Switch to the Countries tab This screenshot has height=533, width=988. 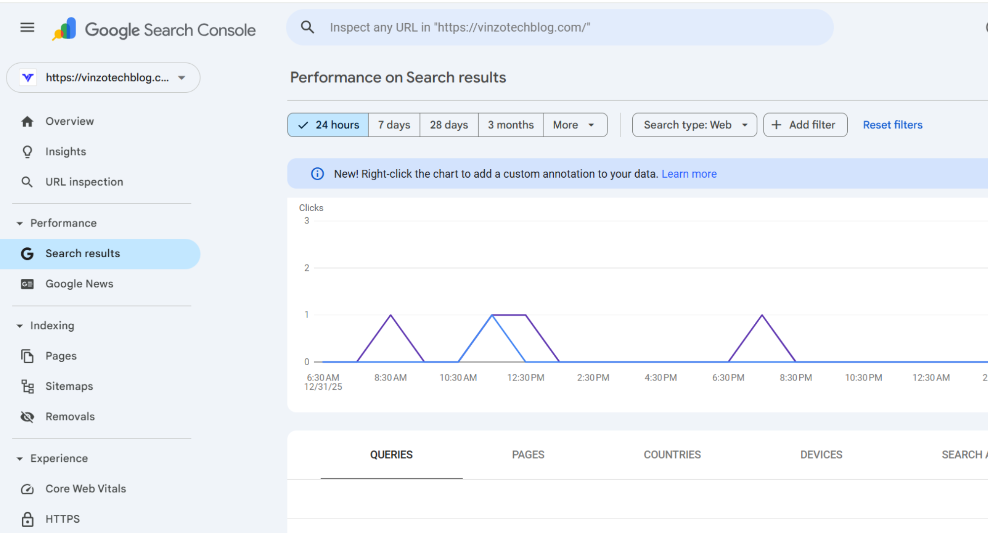tap(672, 455)
